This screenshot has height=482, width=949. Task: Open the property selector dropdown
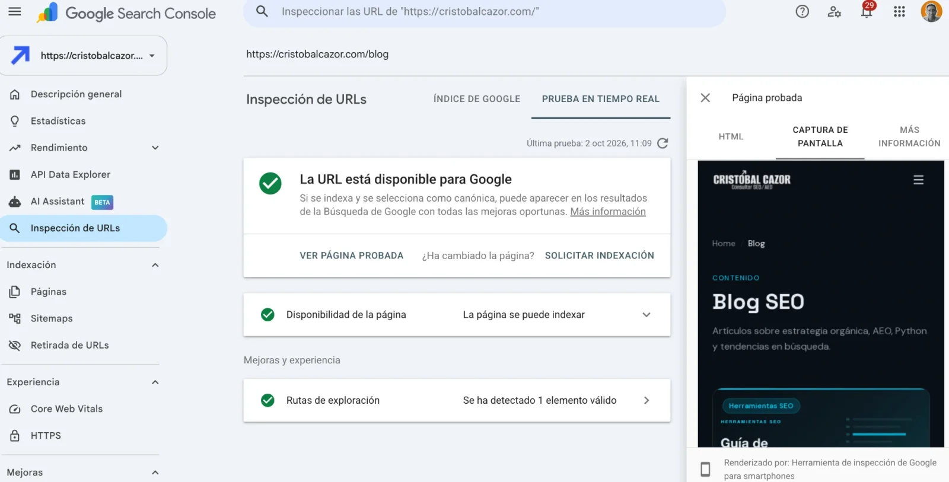(x=84, y=55)
